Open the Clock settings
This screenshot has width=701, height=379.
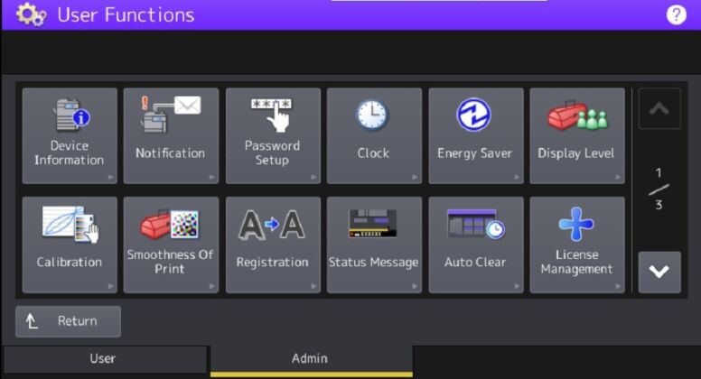[x=373, y=135]
